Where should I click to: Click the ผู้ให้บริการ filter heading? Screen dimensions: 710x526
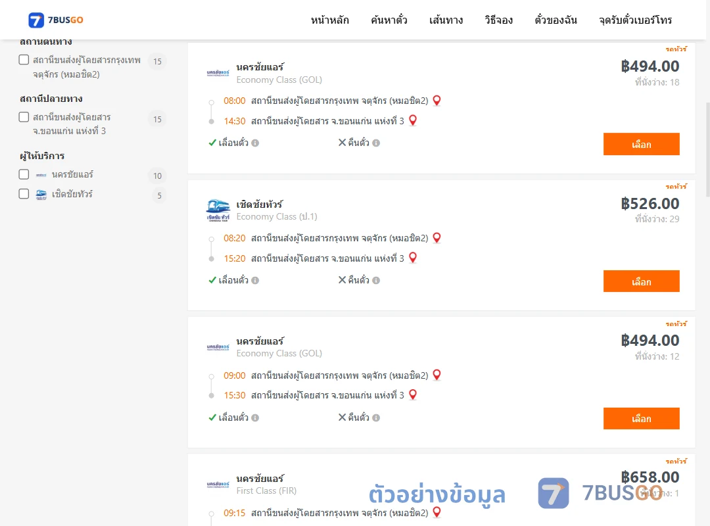42,156
